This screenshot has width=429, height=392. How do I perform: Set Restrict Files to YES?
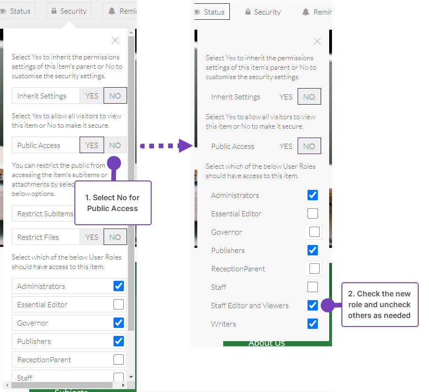[92, 237]
